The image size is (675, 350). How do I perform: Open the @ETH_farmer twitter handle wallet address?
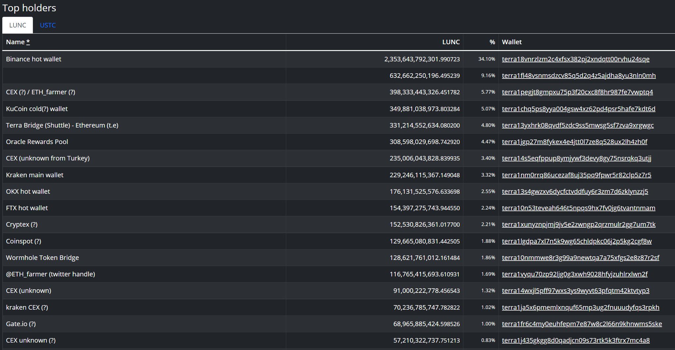(x=575, y=274)
